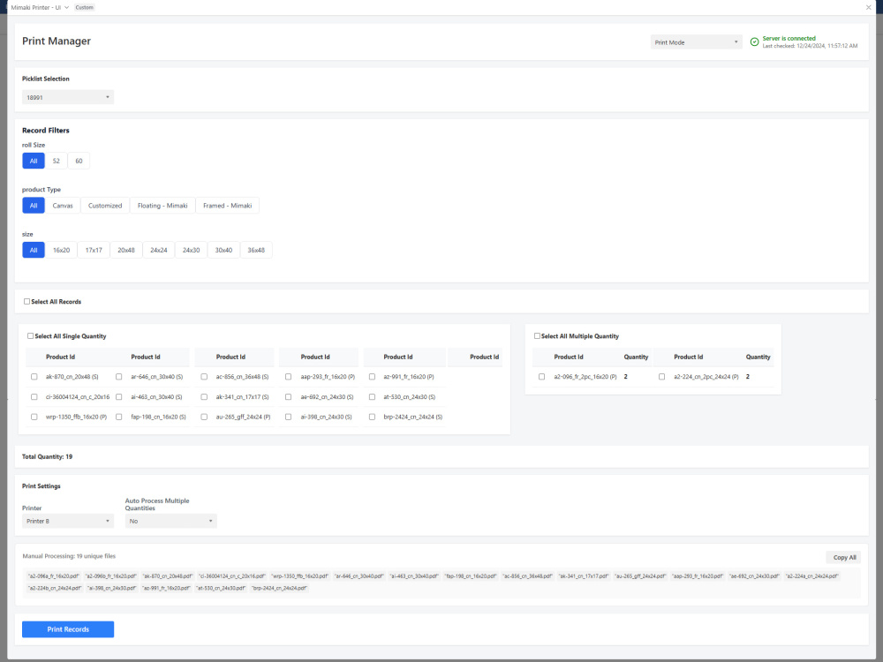
Task: Click the Last checked timestamp text
Action: pos(810,46)
